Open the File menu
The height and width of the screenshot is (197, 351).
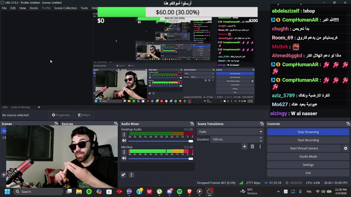[4, 8]
